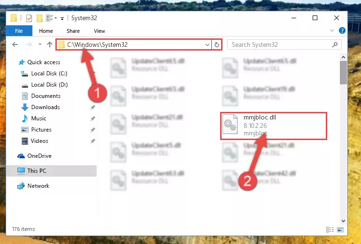
Task: Minimize the System32 window
Action: 294,18
